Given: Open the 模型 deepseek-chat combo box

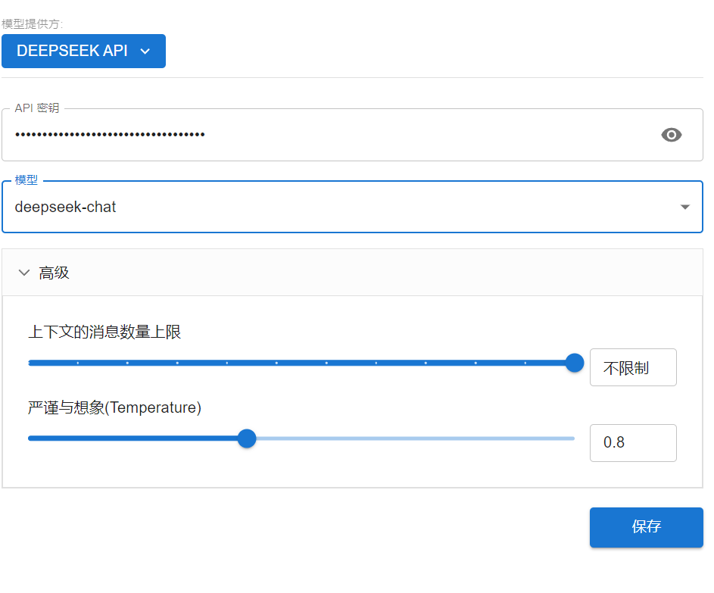Looking at the screenshot, I should 352,207.
